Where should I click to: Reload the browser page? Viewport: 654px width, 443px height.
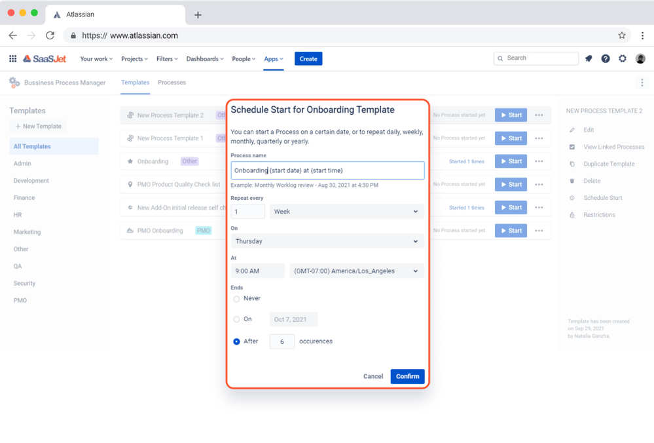tap(50, 35)
